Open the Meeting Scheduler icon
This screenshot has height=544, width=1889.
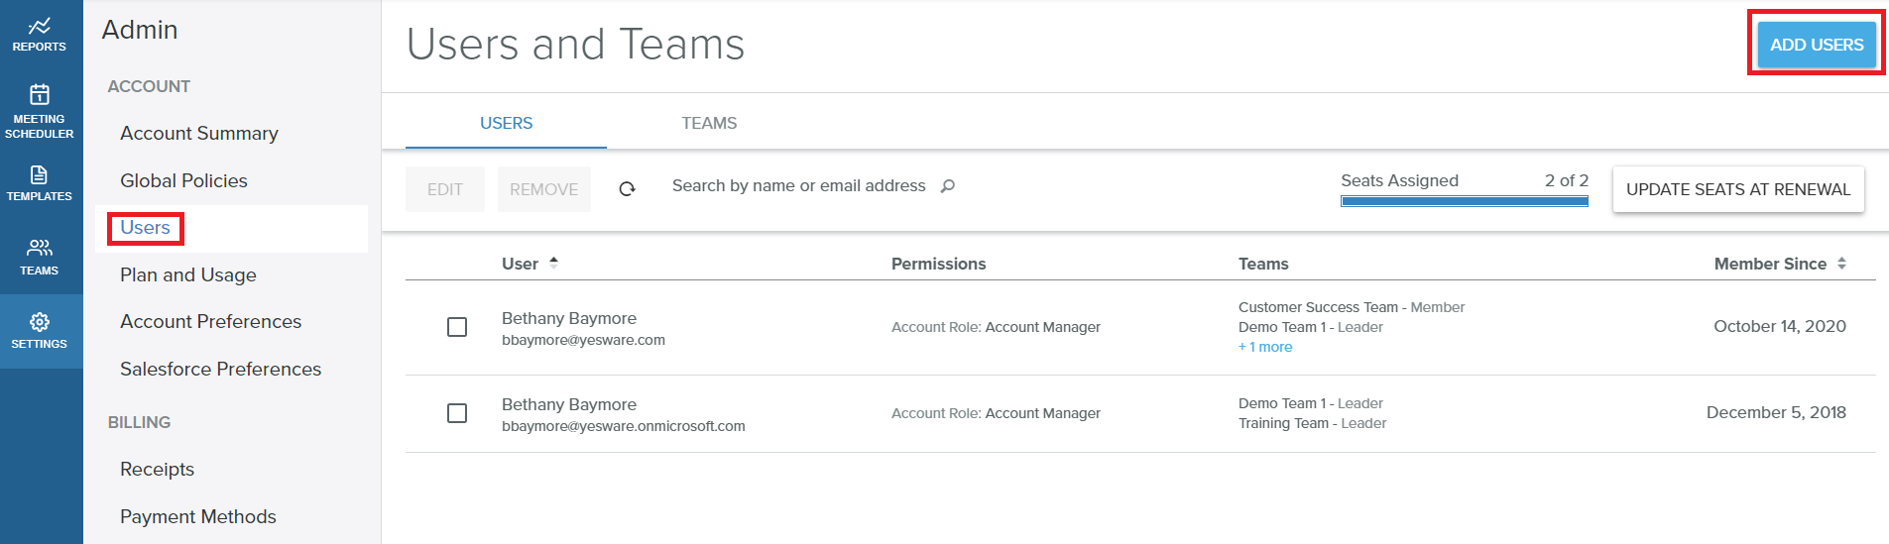tap(40, 110)
